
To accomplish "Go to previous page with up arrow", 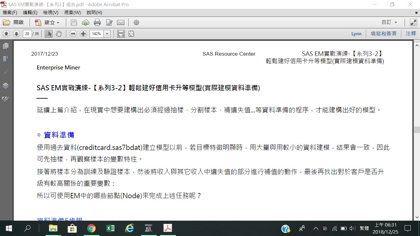I will point(6,33).
